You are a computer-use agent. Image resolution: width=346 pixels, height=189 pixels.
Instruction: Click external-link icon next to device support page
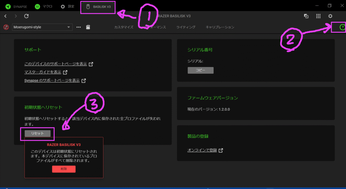91,64
